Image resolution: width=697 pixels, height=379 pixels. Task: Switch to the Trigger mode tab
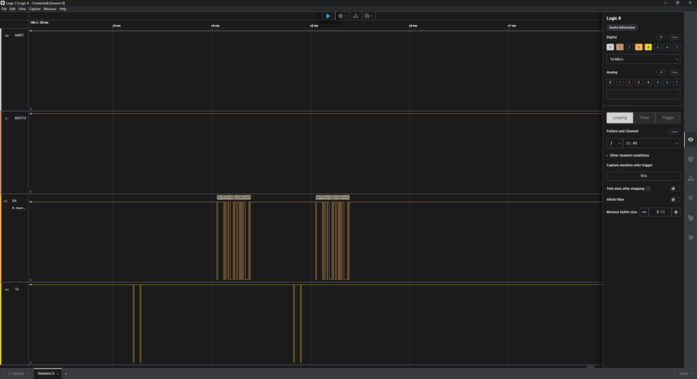click(668, 117)
